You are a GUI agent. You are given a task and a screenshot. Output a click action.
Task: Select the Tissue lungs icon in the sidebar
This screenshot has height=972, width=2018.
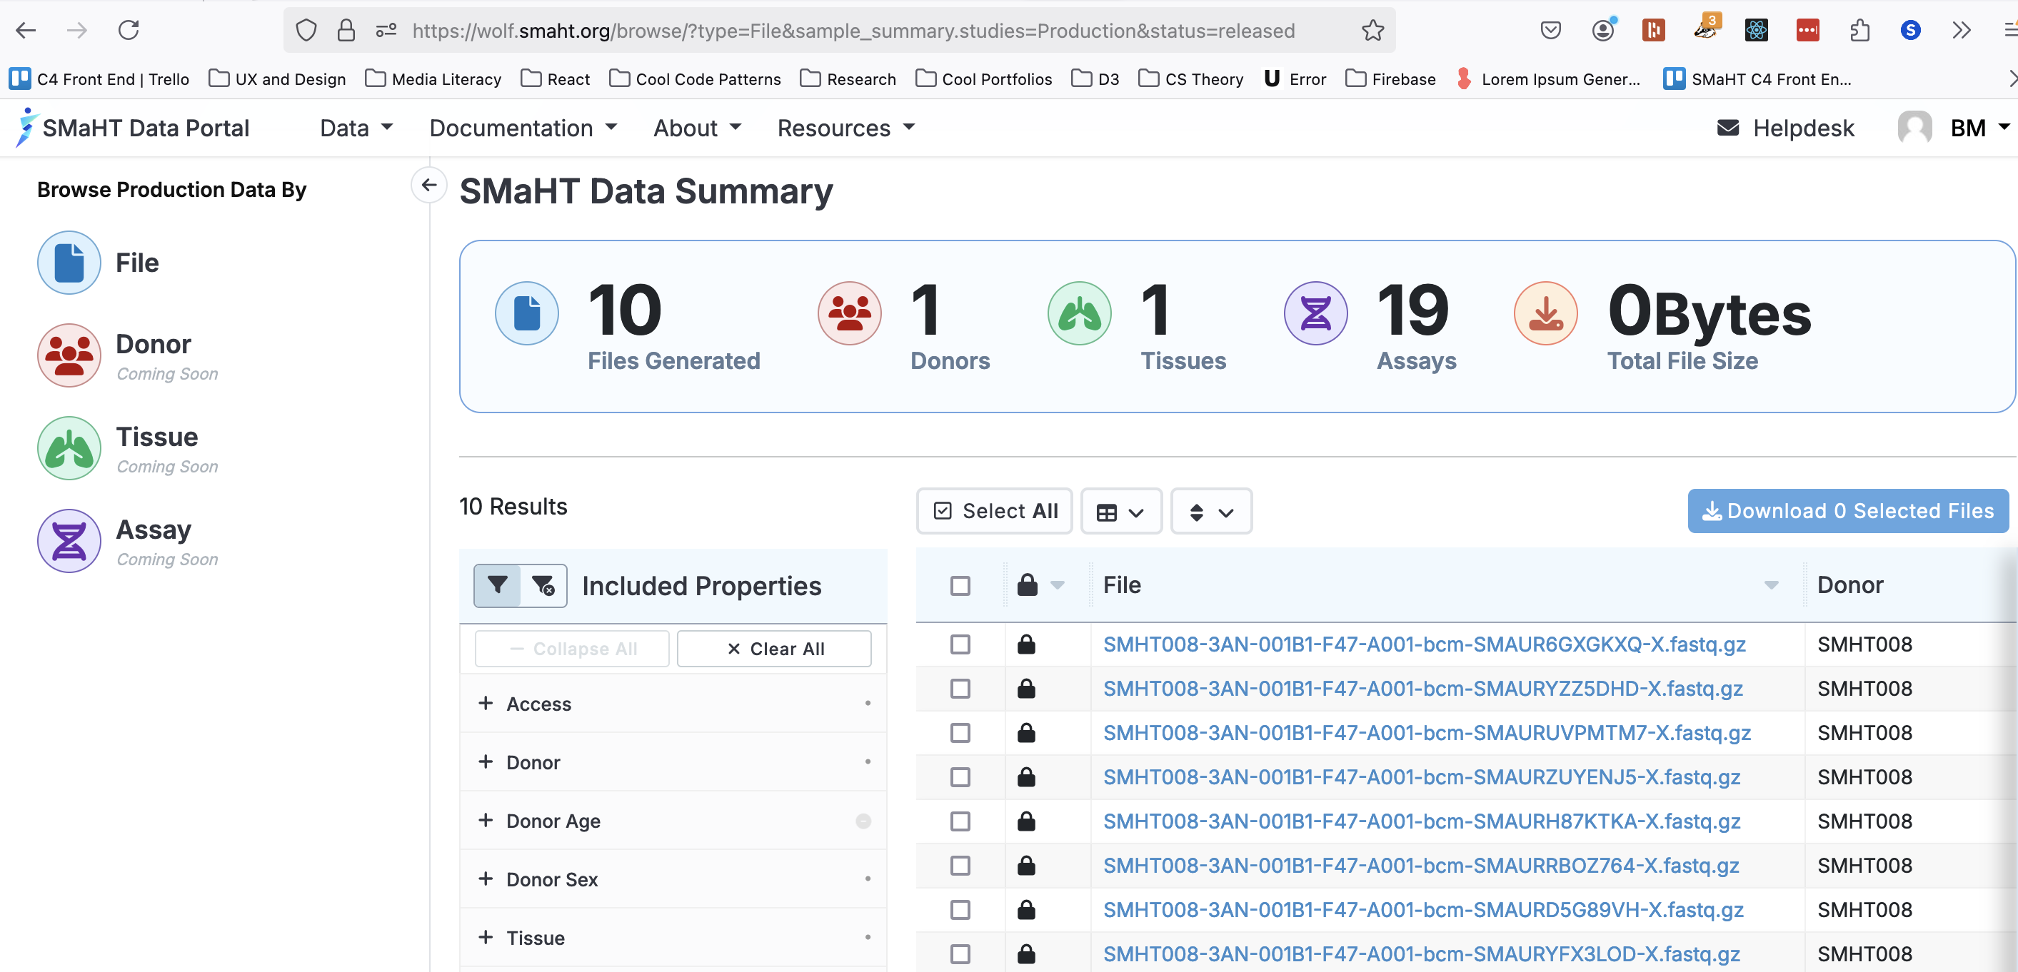tap(69, 447)
